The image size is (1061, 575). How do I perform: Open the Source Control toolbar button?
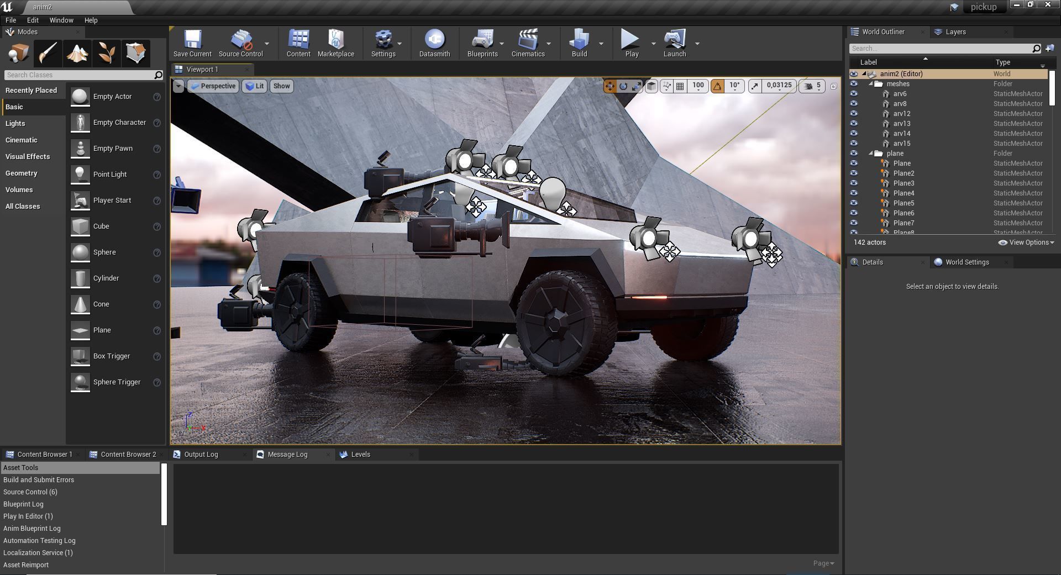[x=240, y=43]
